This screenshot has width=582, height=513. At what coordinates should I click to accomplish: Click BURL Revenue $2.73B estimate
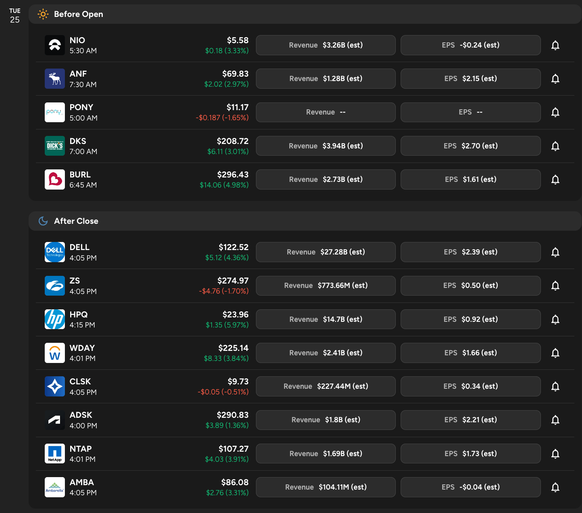click(326, 179)
